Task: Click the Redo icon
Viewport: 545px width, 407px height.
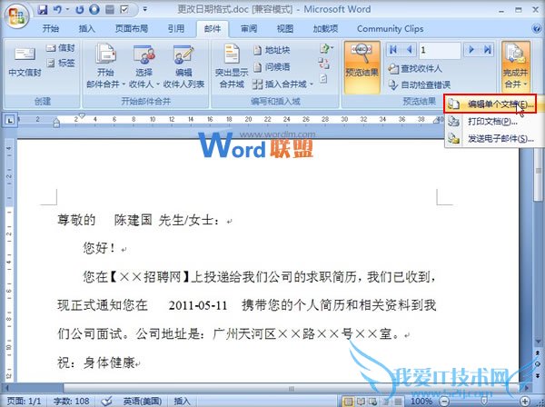Action: (x=80, y=9)
